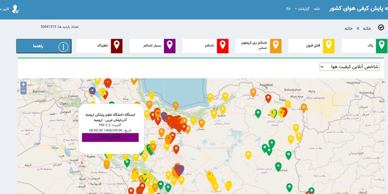Click the map zoom in plus button
The image size is (388, 194).
pos(23,85)
